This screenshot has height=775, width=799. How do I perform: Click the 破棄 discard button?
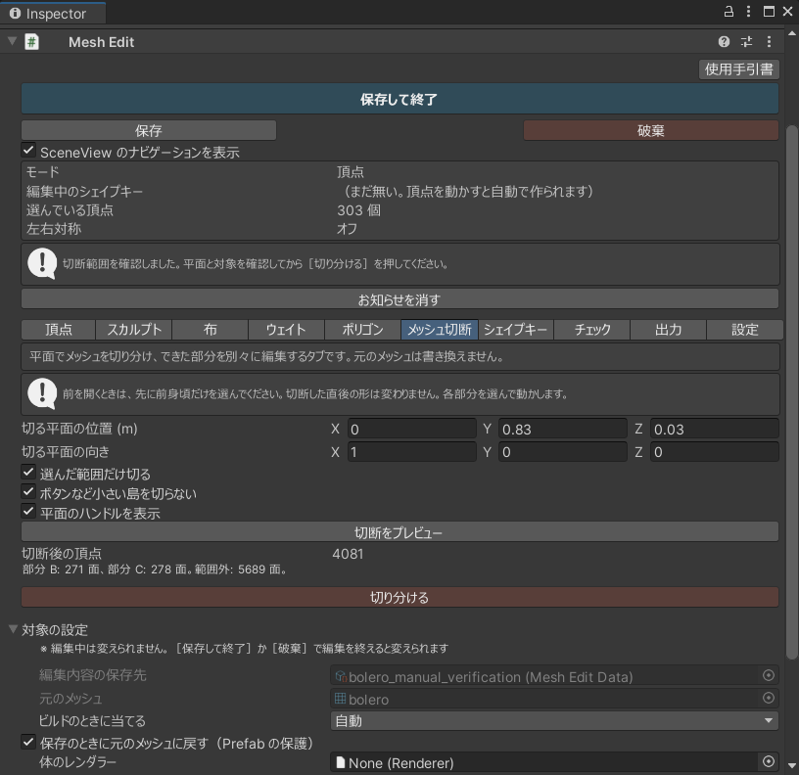[x=651, y=130]
